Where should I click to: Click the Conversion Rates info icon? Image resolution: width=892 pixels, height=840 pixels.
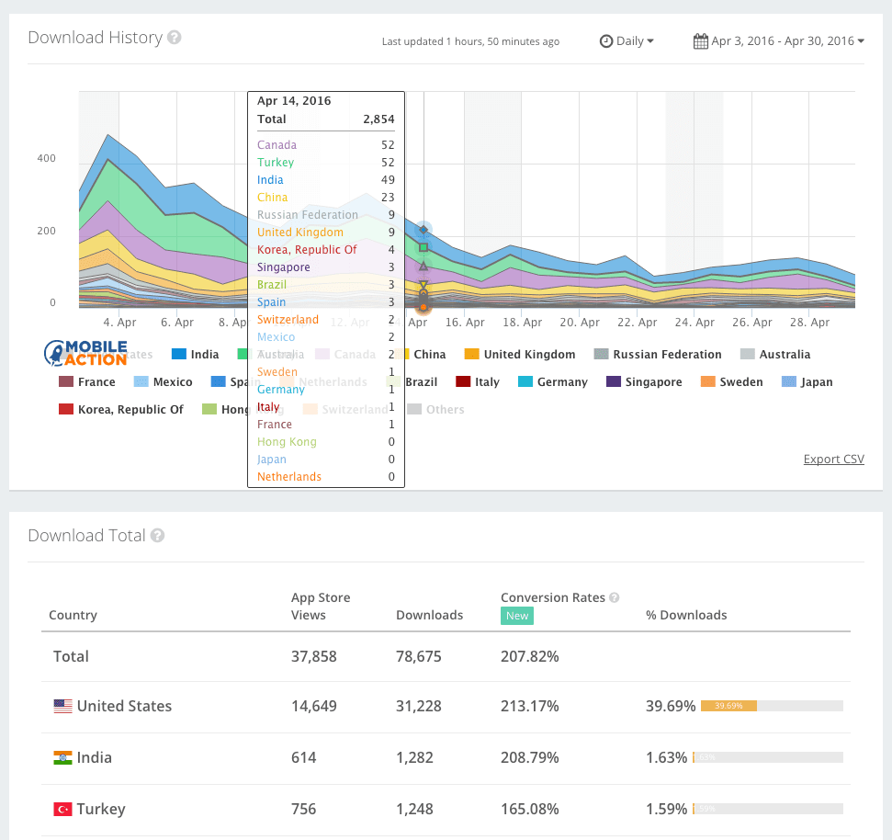614,597
